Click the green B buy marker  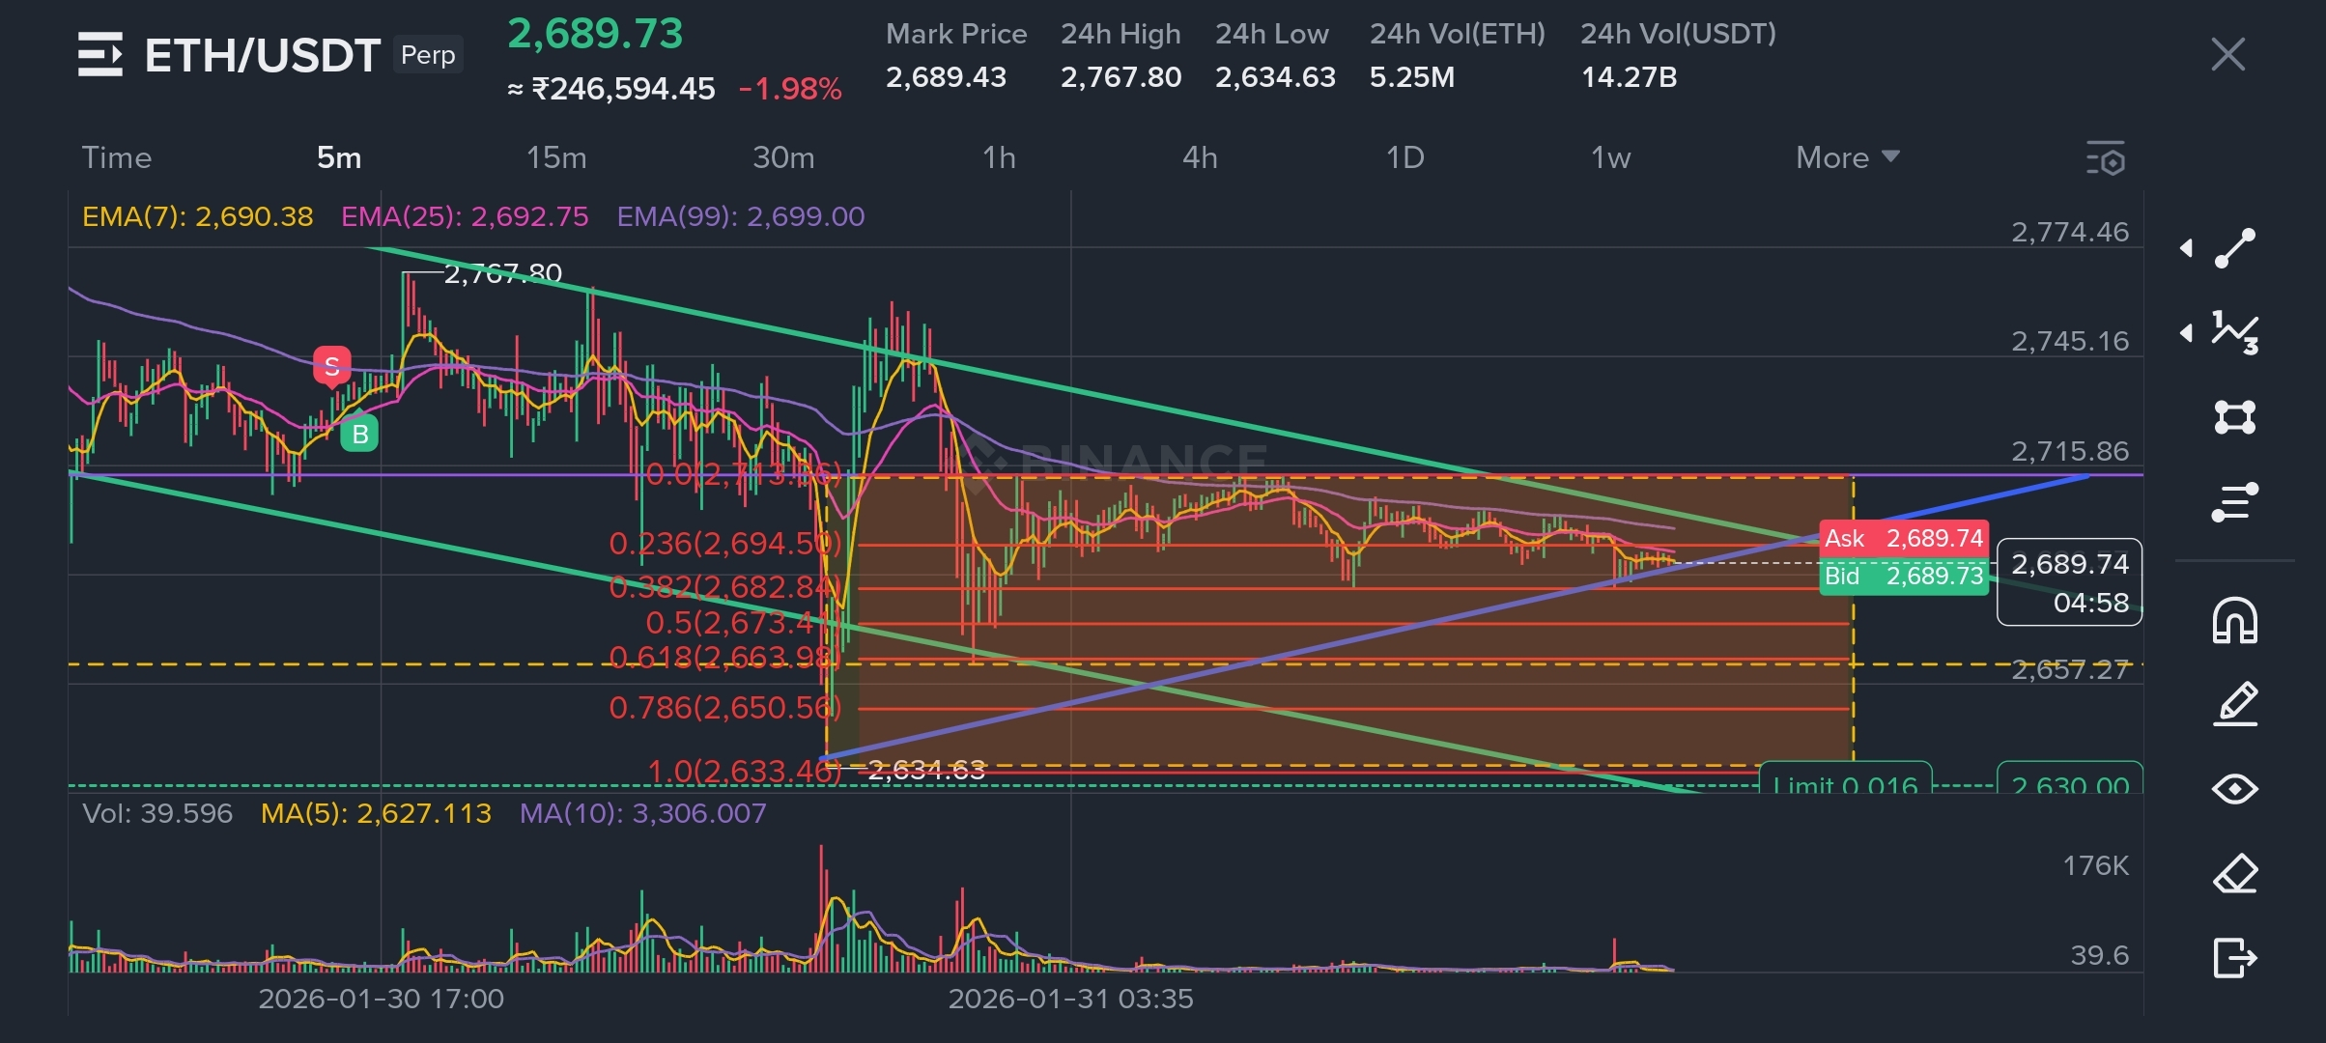click(359, 435)
